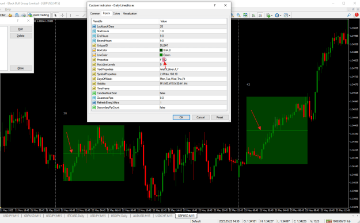Select the arrow cursor tool
The height and width of the screenshot is (223, 360).
[x=55, y=15]
